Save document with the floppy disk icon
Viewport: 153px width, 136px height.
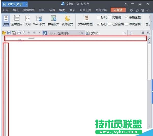(9, 33)
